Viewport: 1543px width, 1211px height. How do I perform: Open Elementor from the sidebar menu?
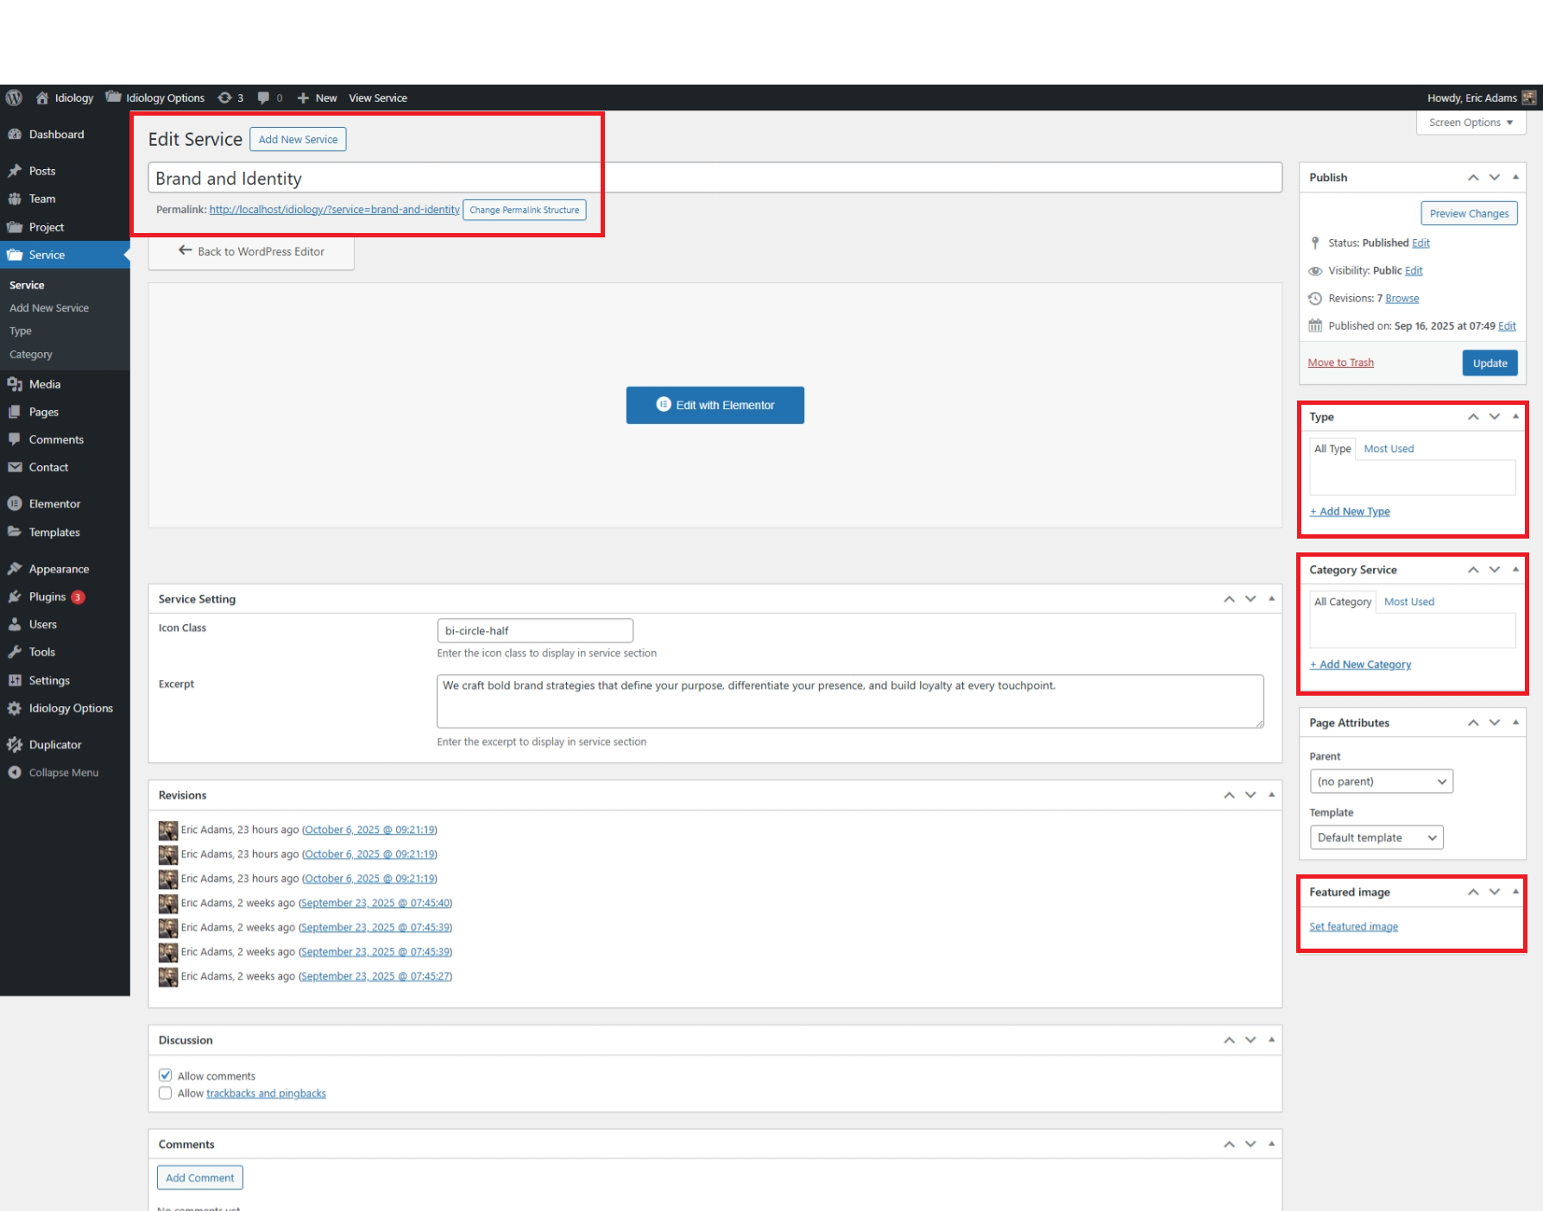54,503
